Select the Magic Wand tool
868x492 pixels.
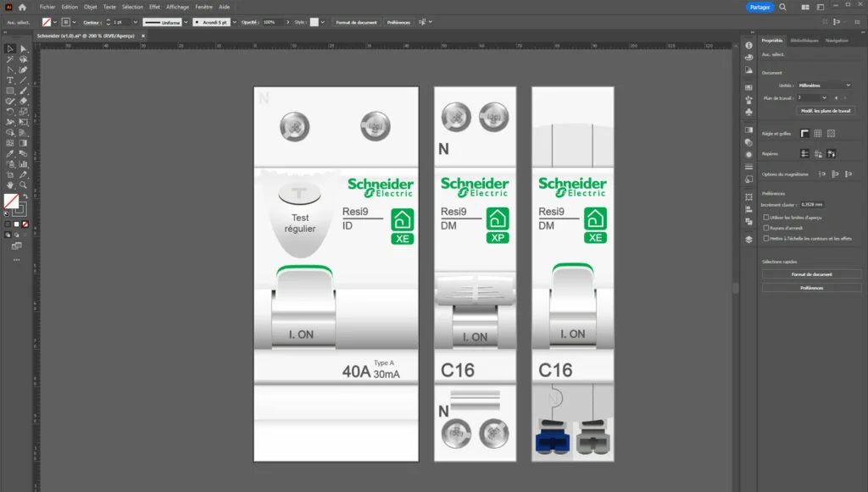(10, 59)
